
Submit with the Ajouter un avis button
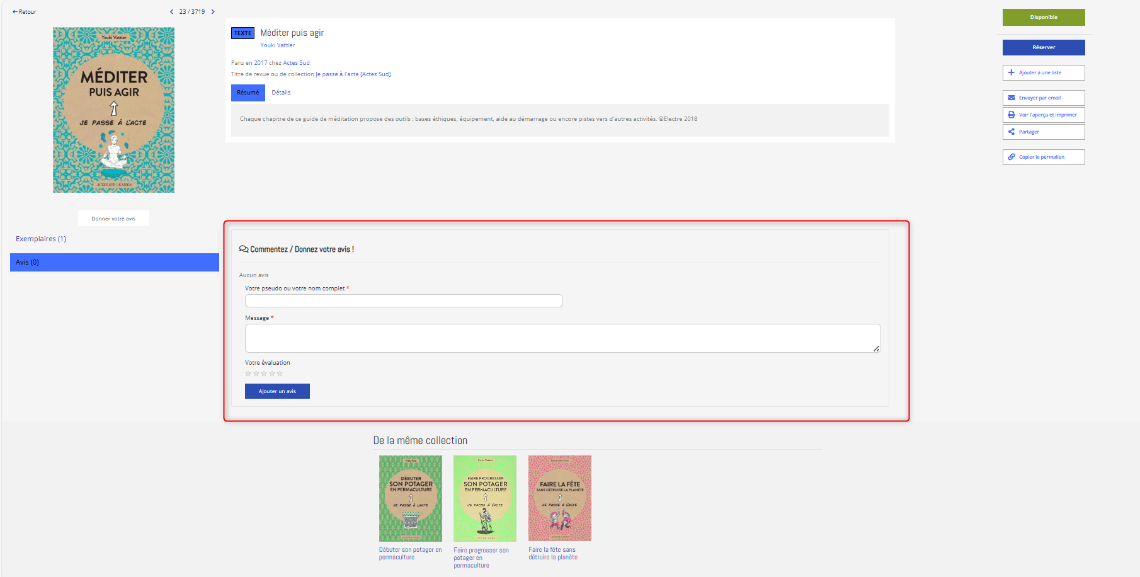(x=277, y=391)
